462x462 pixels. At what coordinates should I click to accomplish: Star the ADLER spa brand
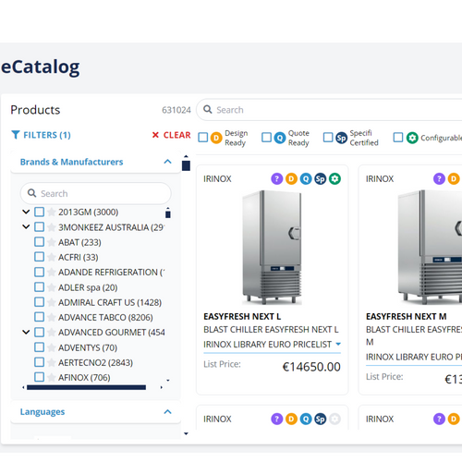52,287
